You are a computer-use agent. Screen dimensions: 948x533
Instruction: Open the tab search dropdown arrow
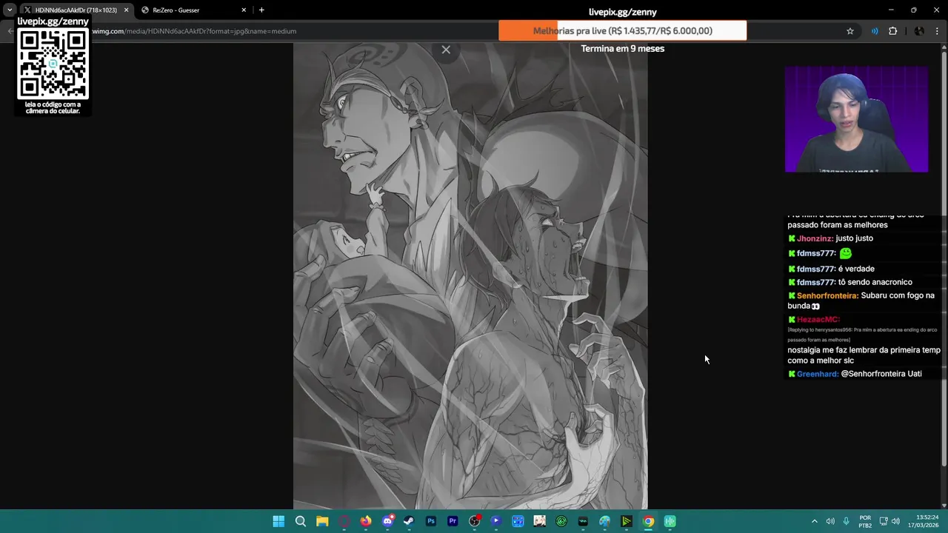10,10
